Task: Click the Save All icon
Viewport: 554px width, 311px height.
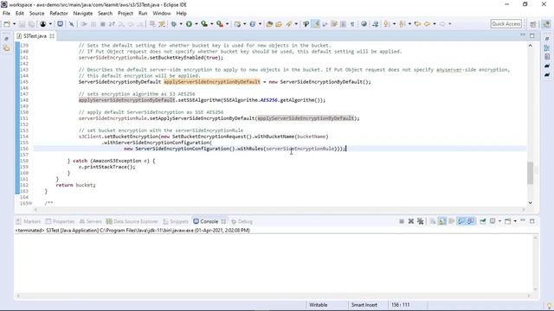Action: click(31, 24)
